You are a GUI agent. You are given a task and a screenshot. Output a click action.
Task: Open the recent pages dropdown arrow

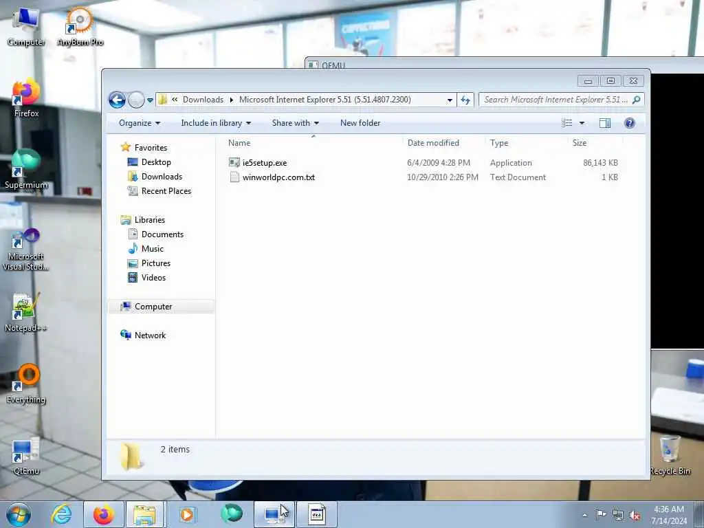[150, 100]
